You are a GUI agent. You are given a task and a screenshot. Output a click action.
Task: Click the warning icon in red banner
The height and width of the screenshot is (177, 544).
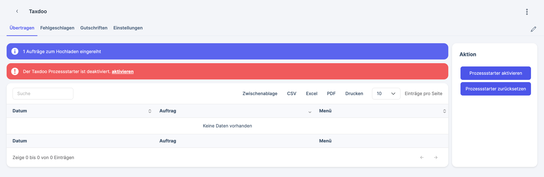(15, 71)
